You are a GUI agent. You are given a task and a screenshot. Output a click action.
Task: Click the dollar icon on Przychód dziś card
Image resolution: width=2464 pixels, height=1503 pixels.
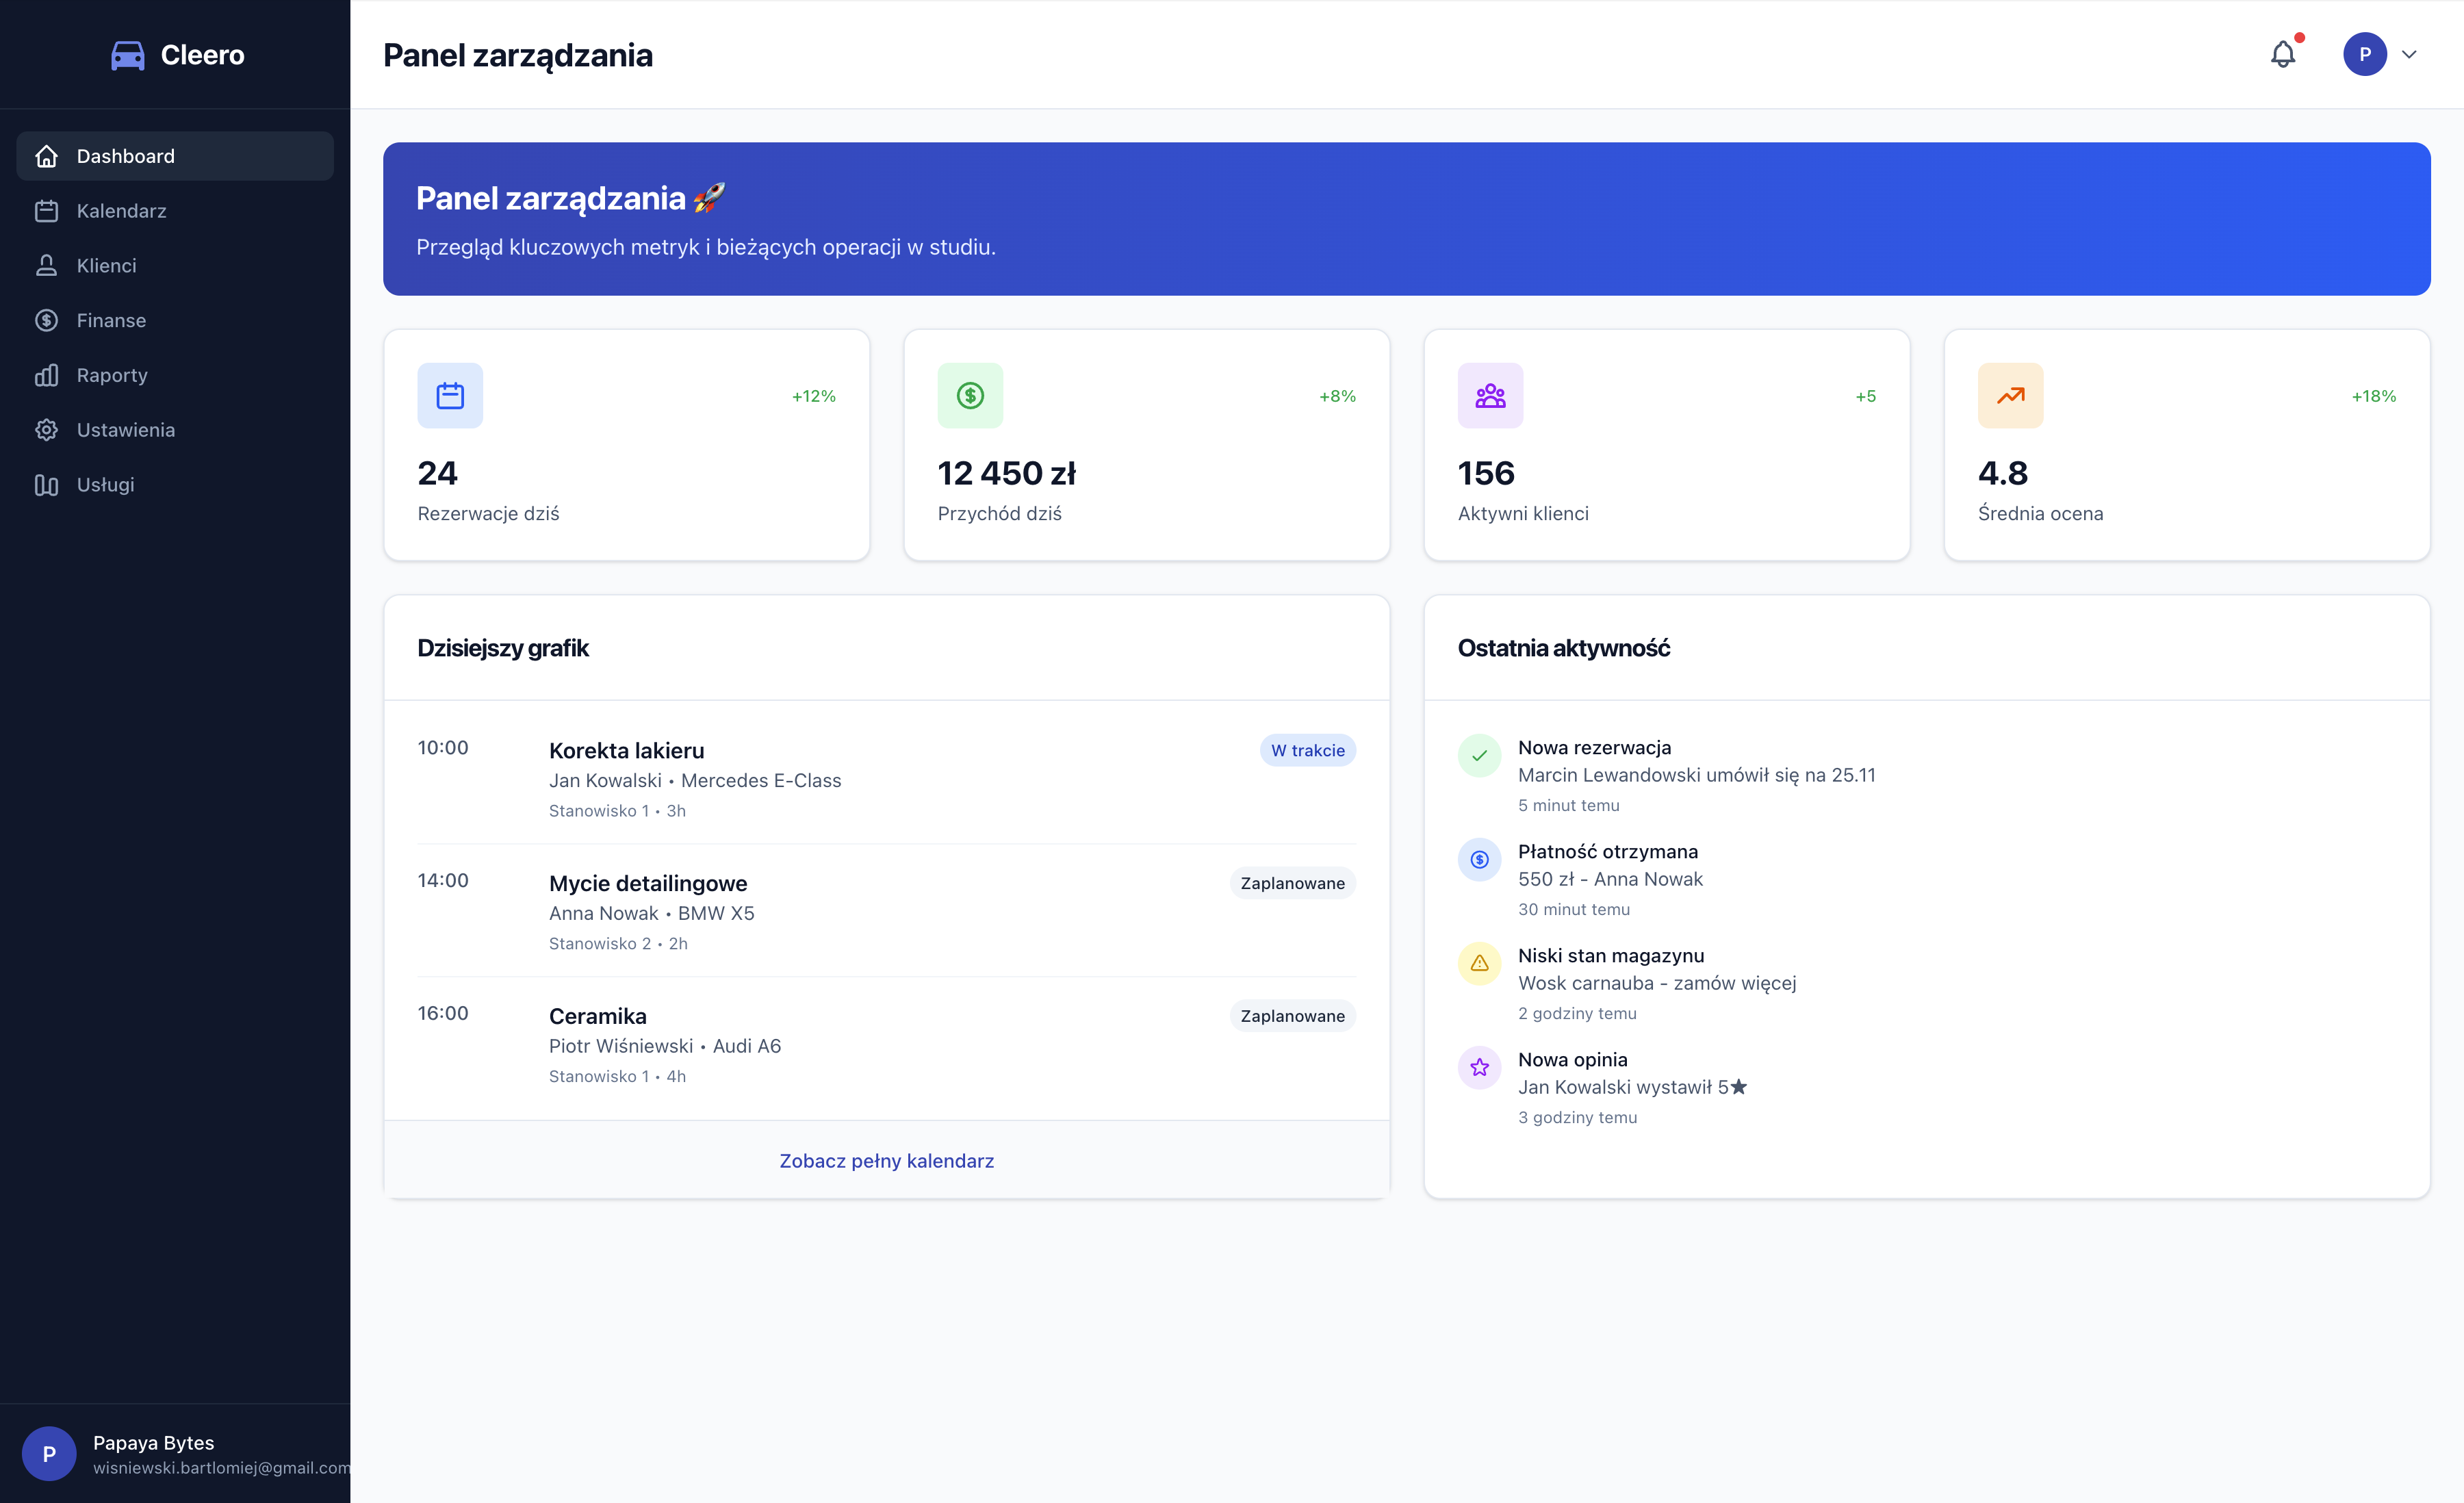(x=970, y=396)
